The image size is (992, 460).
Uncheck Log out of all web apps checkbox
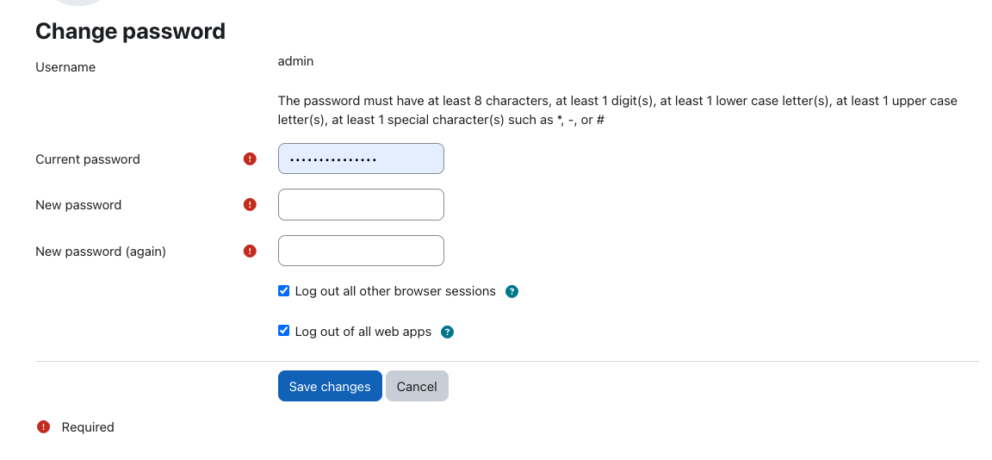283,331
